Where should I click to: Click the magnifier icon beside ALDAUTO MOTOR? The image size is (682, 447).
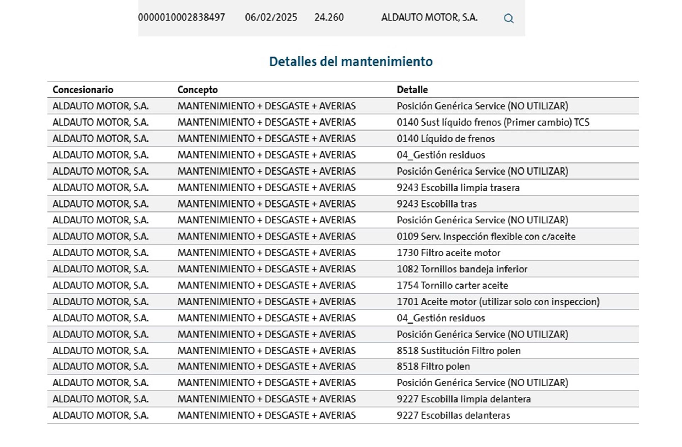point(509,18)
